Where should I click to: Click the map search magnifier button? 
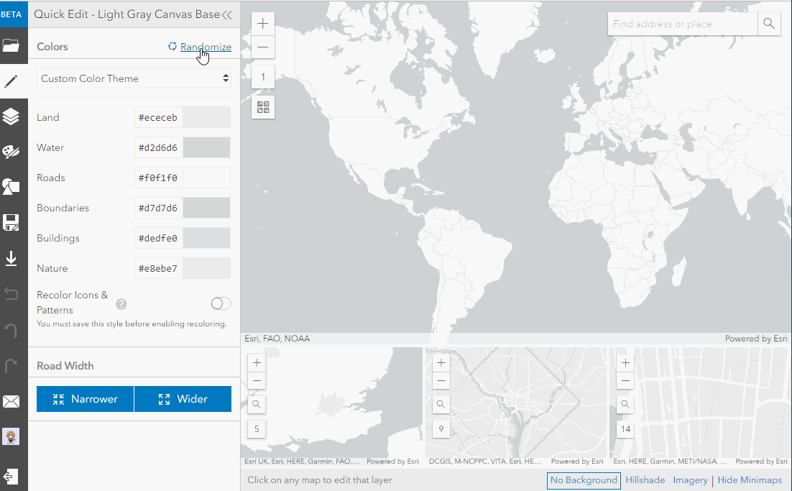click(769, 24)
